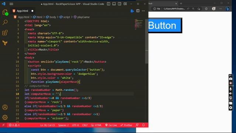Click the code minimap preview
Image resolution: width=236 pixels, height=133 pixels.
(139, 24)
